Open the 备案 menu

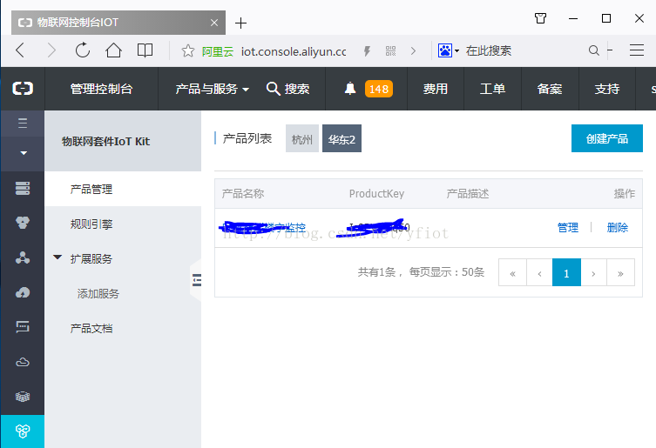click(550, 89)
